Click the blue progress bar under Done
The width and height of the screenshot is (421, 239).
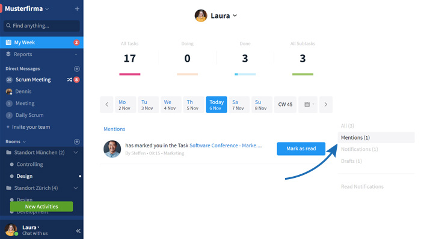tap(245, 74)
